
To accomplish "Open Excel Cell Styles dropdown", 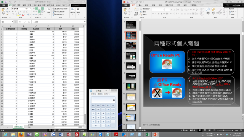I will point(58,14).
